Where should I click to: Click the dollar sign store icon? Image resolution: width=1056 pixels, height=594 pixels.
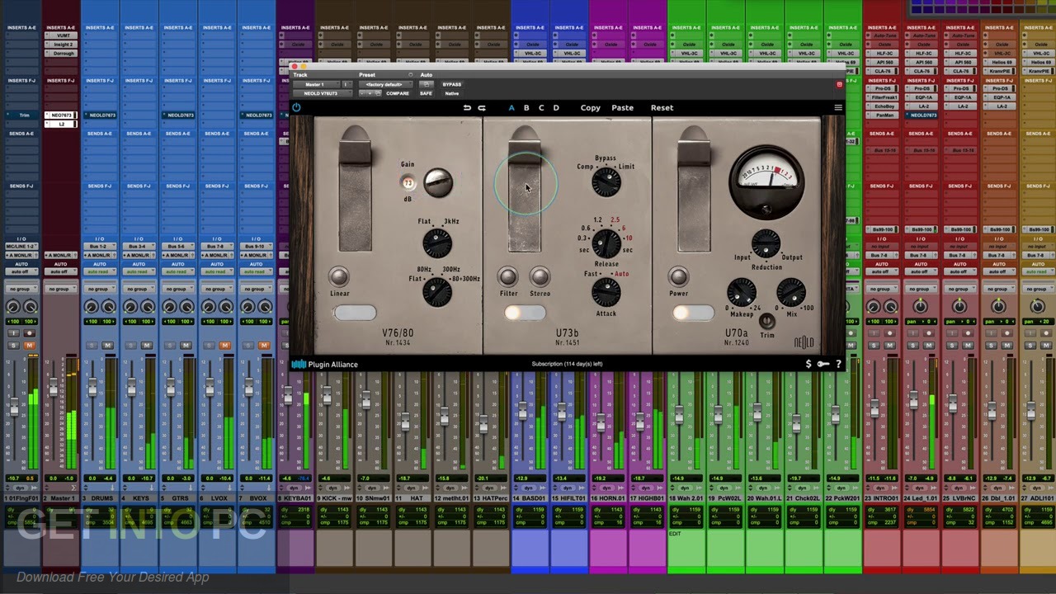point(808,364)
